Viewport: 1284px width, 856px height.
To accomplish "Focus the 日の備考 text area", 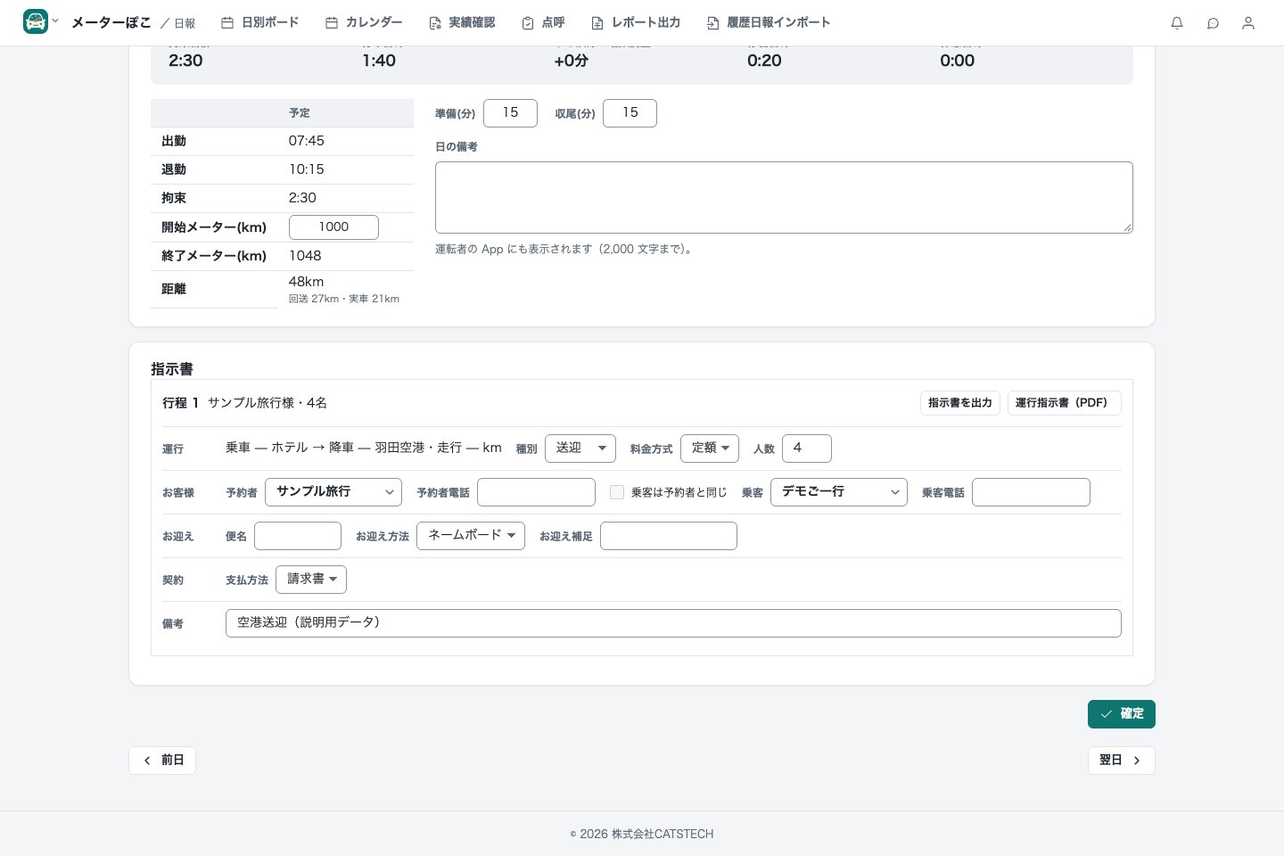I will [x=784, y=198].
